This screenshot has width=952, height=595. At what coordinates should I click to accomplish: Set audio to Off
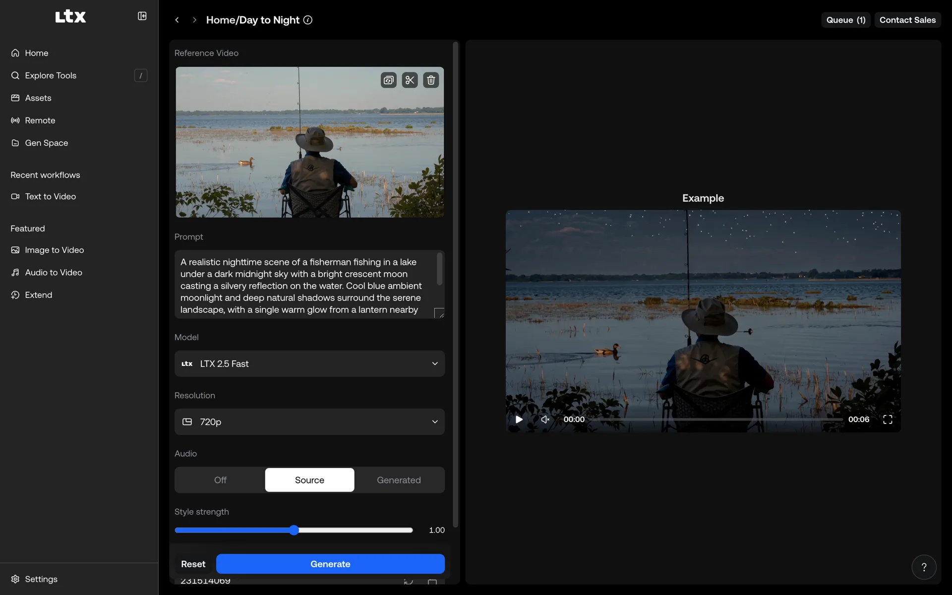pyautogui.click(x=220, y=480)
